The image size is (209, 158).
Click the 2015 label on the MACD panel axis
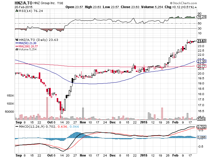[144, 155]
